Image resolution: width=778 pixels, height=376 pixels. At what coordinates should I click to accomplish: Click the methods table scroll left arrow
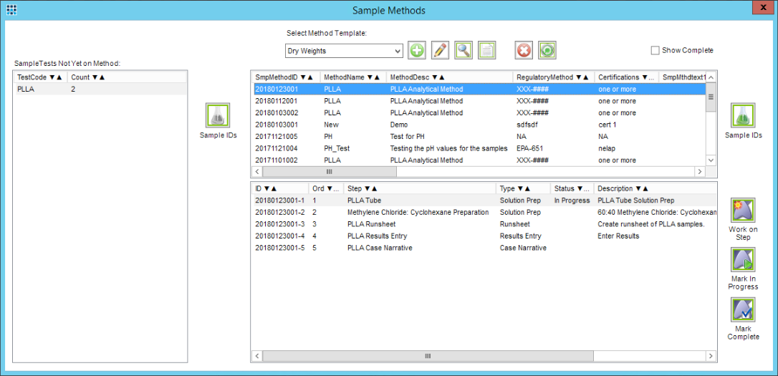click(x=257, y=172)
